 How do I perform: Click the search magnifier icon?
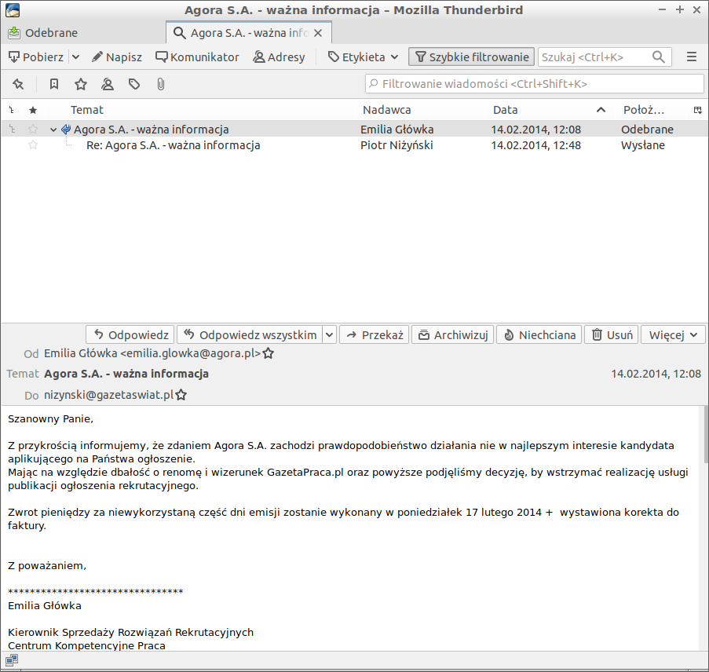(x=658, y=57)
